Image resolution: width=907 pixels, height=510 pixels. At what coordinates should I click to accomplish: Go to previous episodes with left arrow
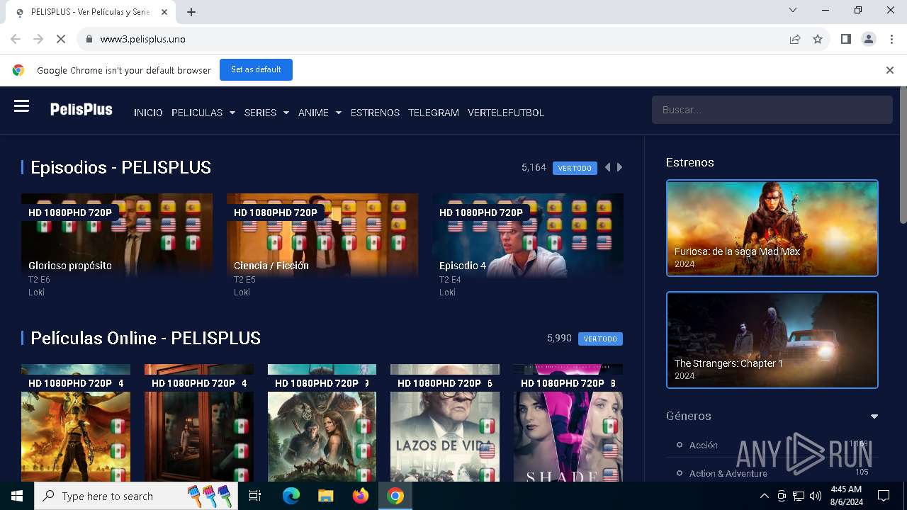(x=607, y=168)
